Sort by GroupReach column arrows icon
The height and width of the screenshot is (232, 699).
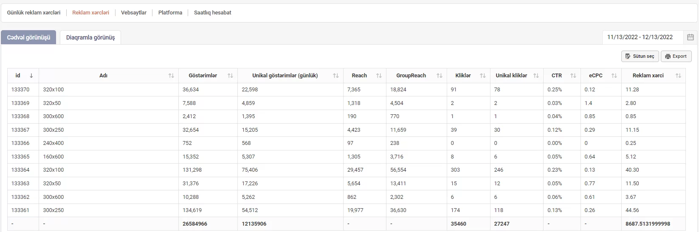click(440, 76)
